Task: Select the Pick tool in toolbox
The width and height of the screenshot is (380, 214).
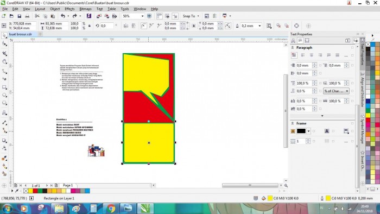Action: 4,36
